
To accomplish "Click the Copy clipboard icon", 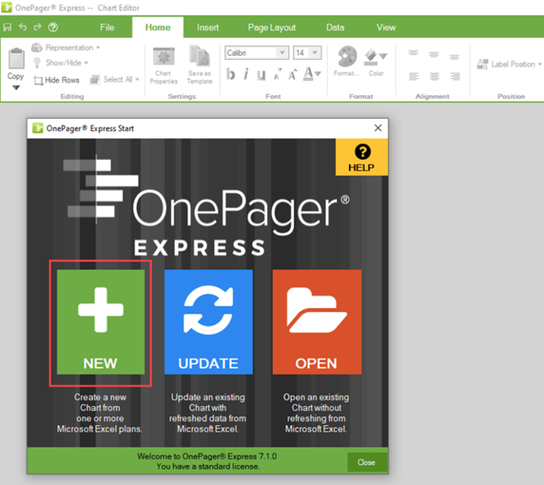I will (16, 58).
